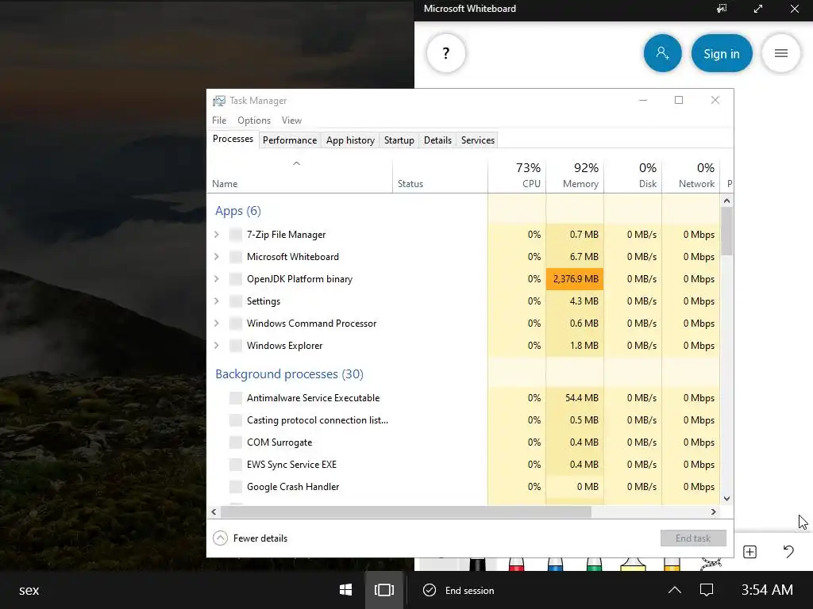Click the Whiteboard title bar pin icon
The image size is (813, 609).
click(x=722, y=9)
